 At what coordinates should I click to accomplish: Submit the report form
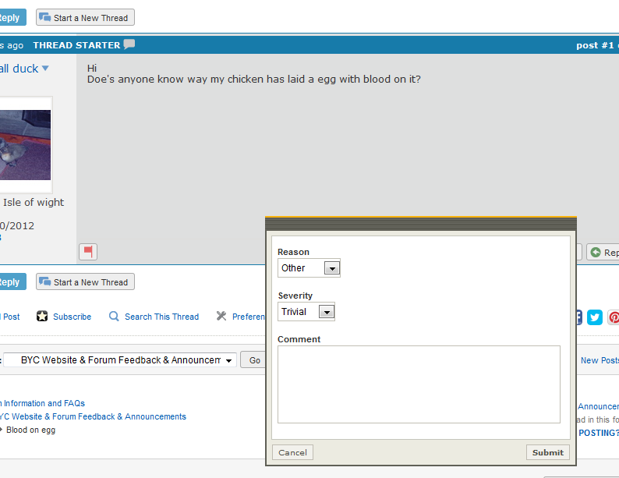[x=547, y=452]
